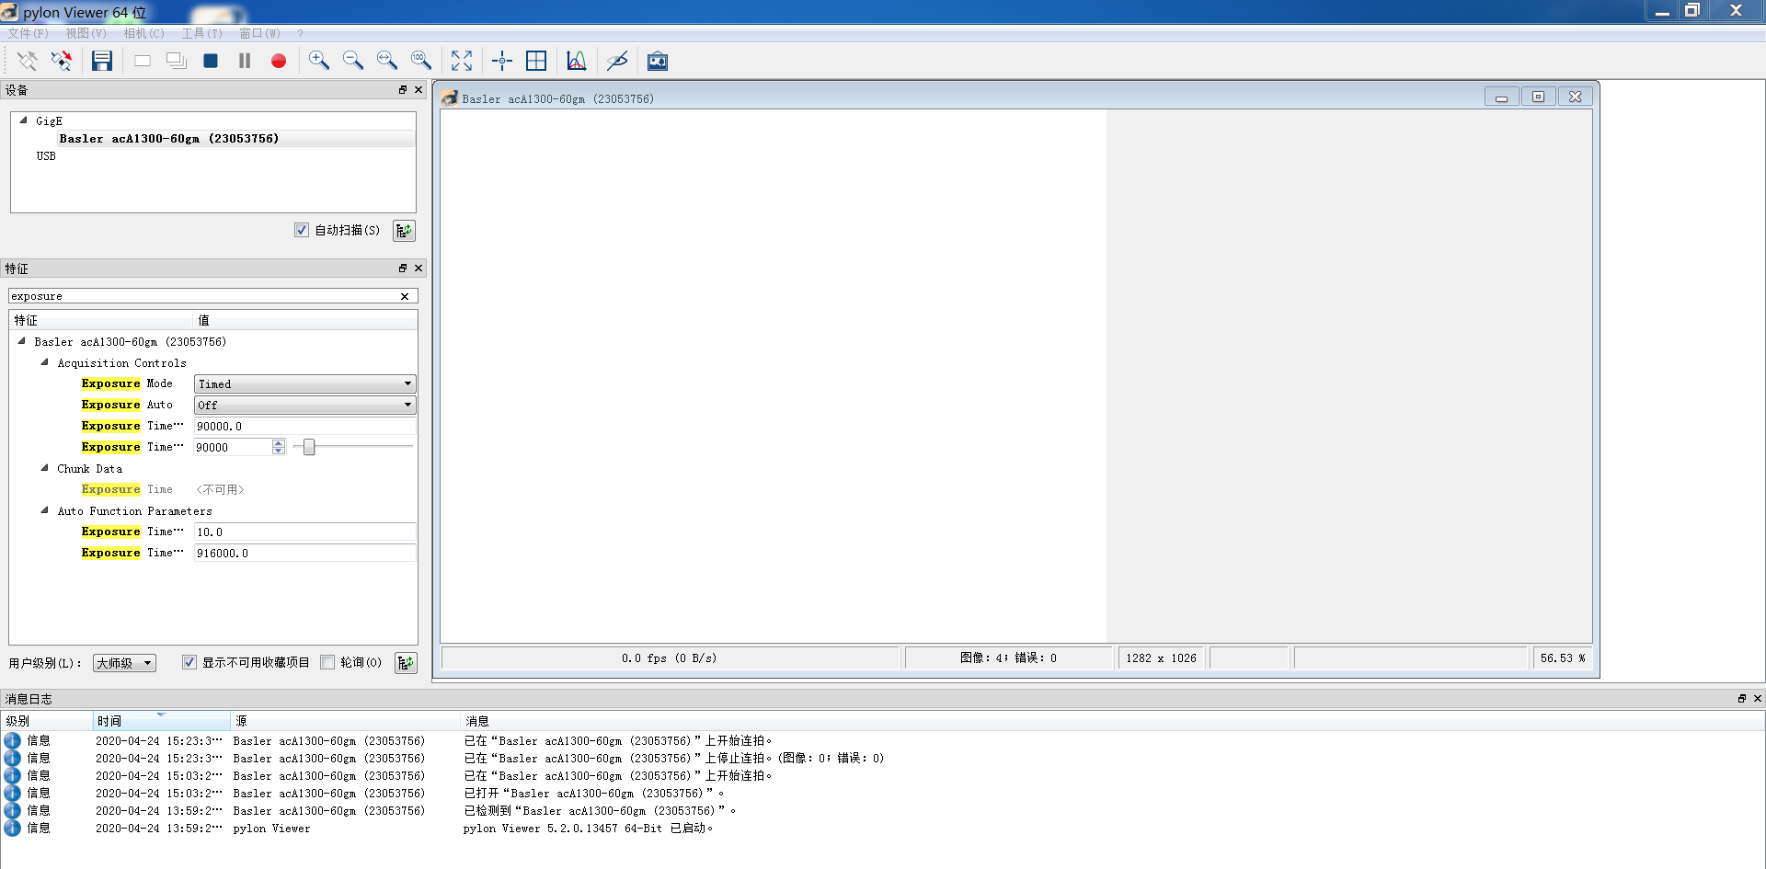
Task: Enable the 轮询(O) checkbox
Action: coord(327,662)
